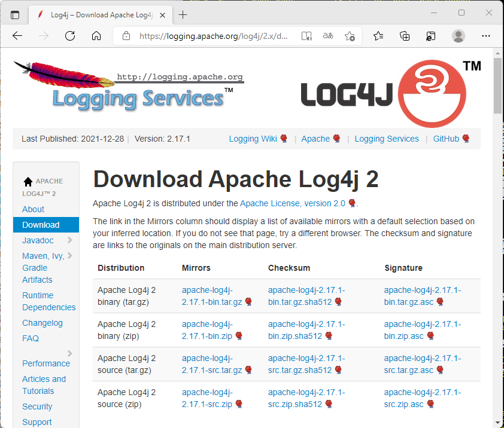Reload the page with the Refresh icon
504x428 pixels.
tap(70, 36)
